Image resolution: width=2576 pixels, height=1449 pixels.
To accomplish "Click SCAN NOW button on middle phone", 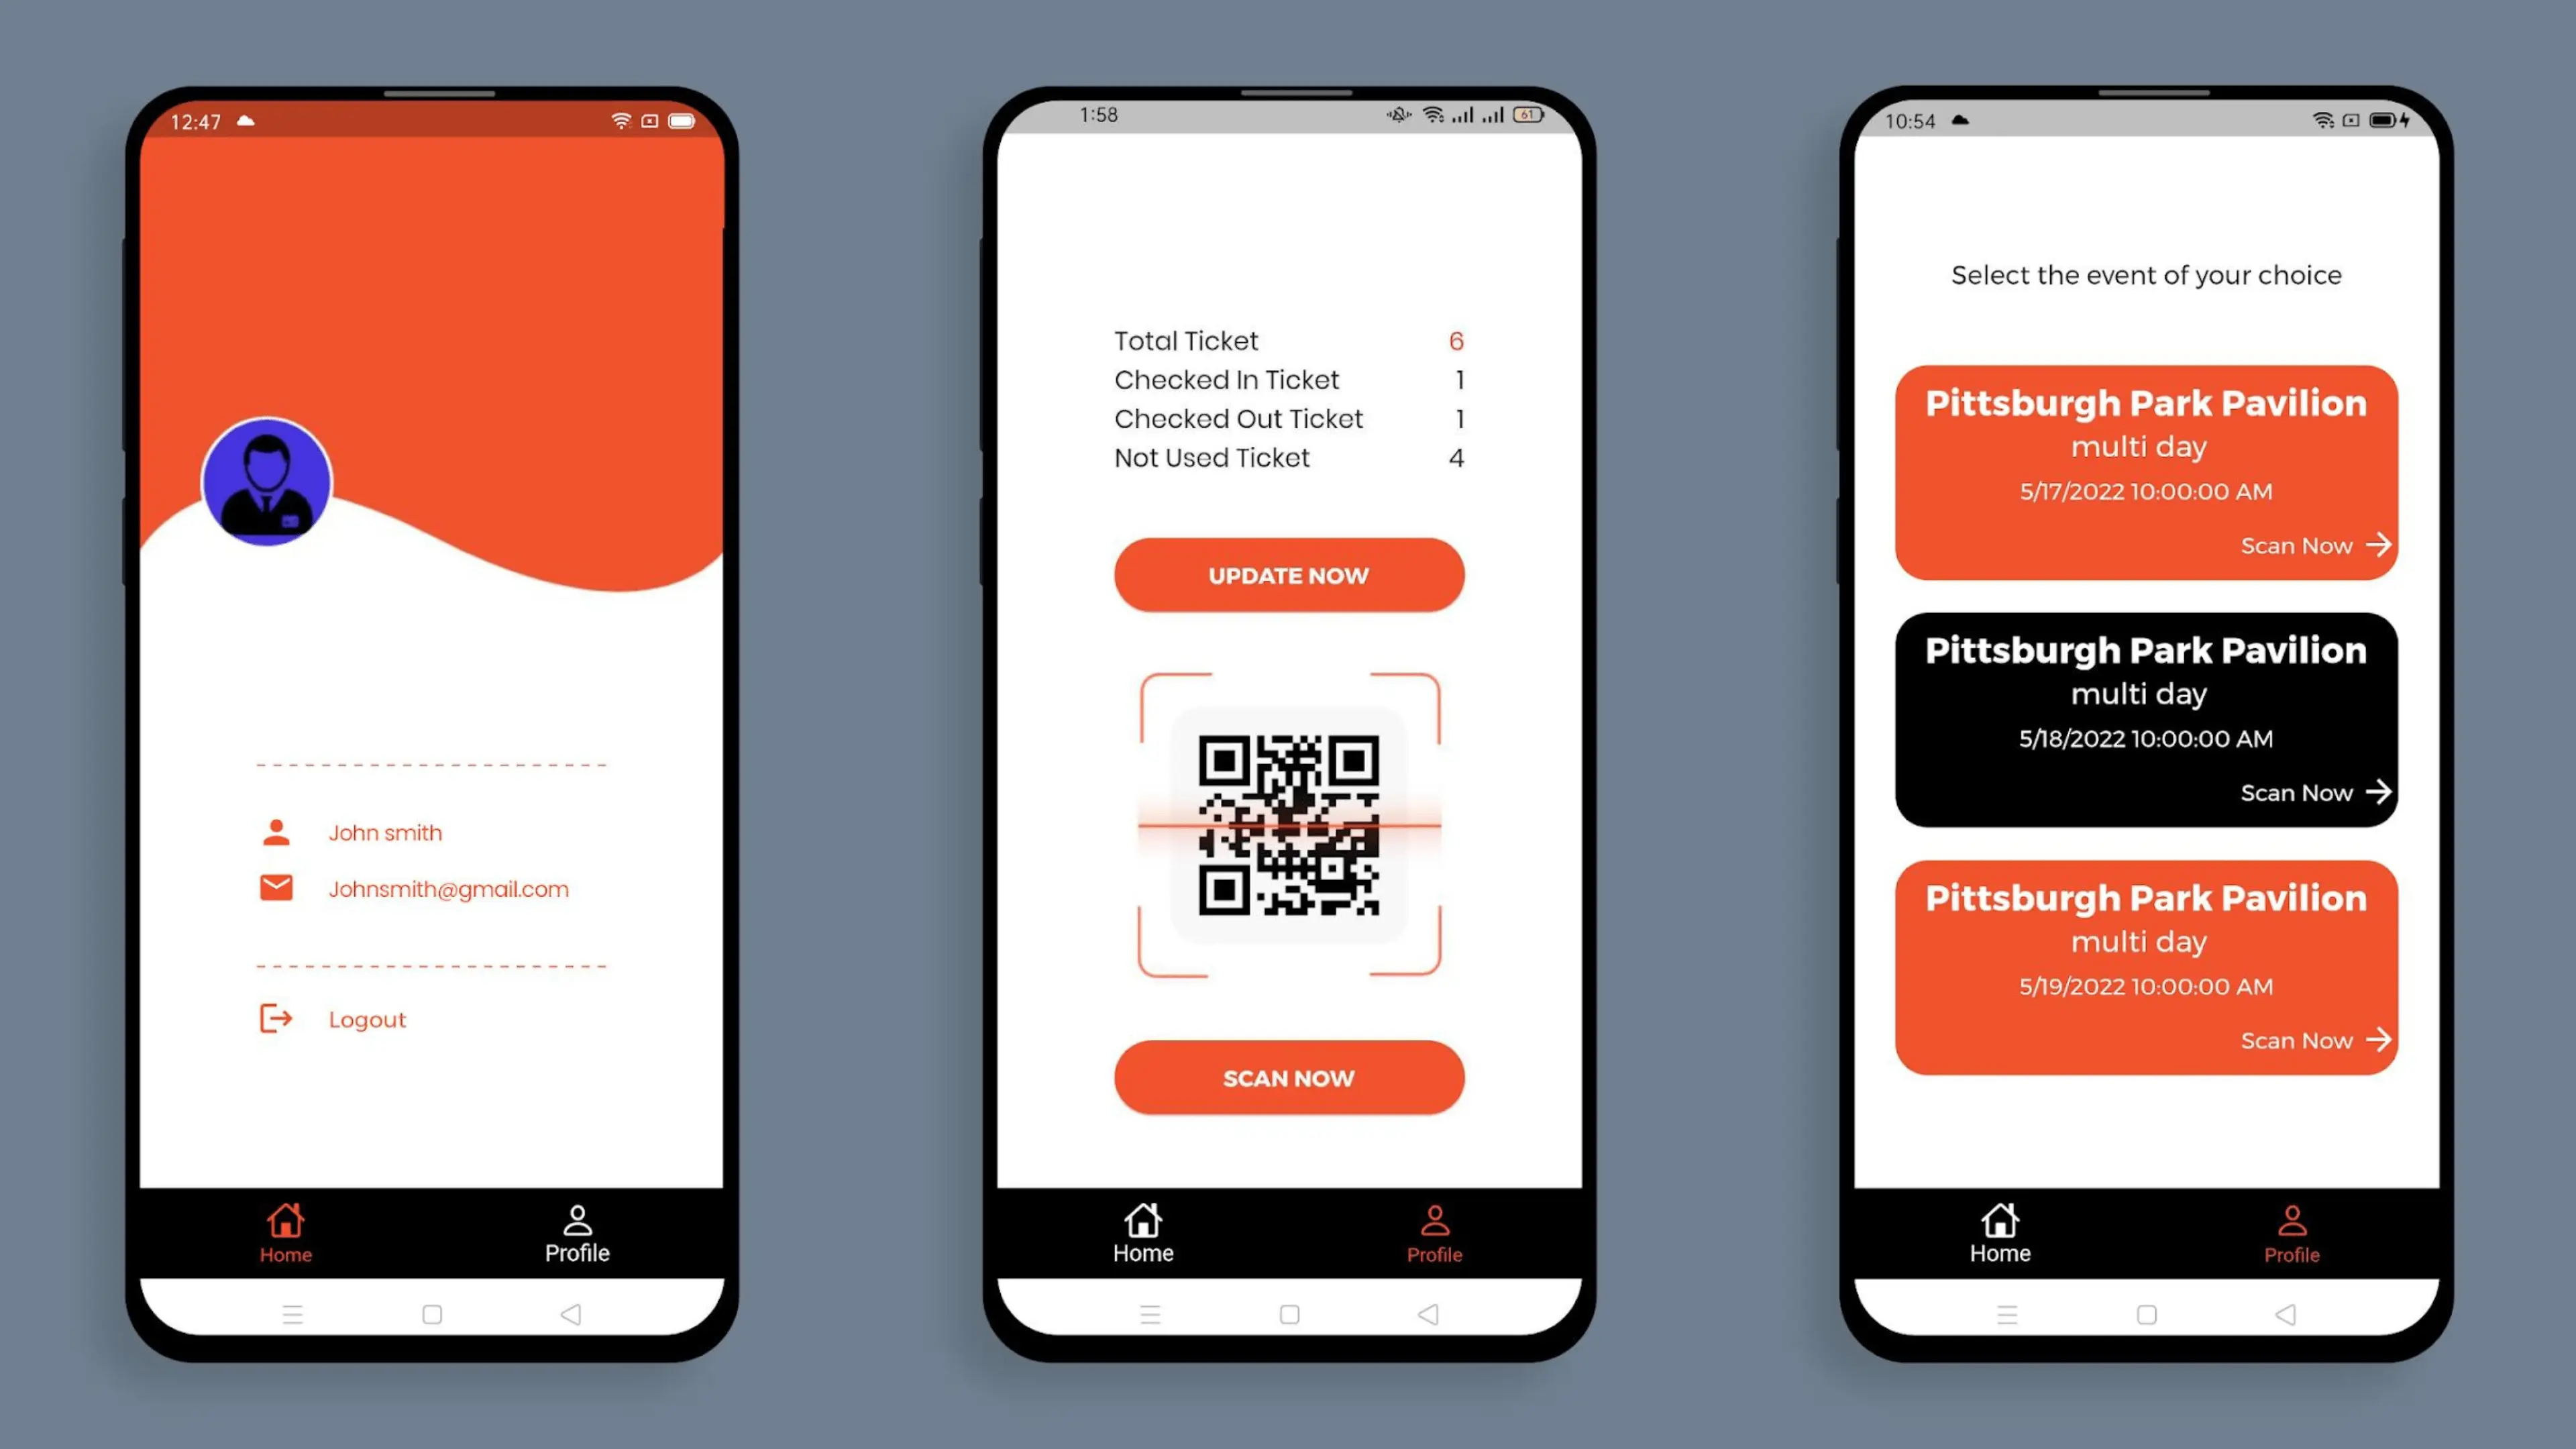I will (1288, 1077).
